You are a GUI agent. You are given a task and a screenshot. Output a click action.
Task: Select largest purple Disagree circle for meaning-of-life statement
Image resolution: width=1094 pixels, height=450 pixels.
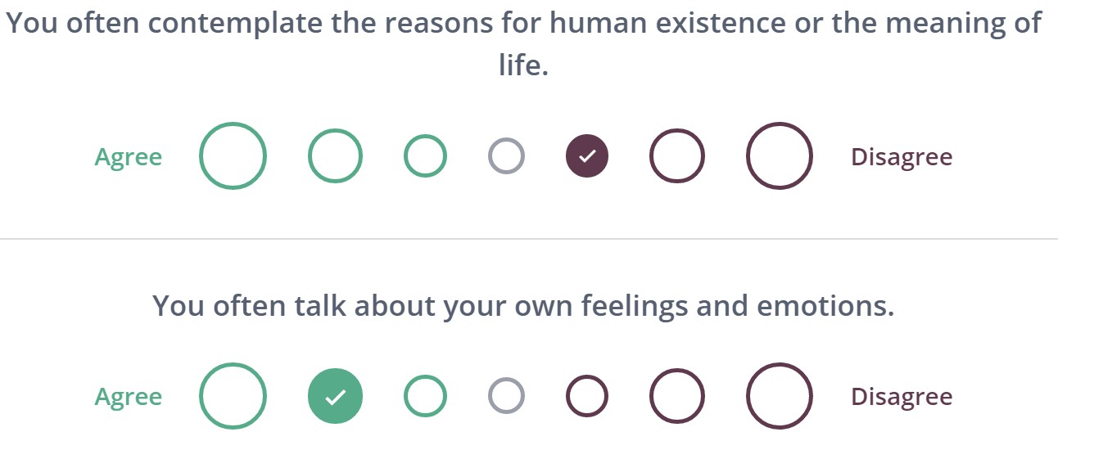click(780, 155)
